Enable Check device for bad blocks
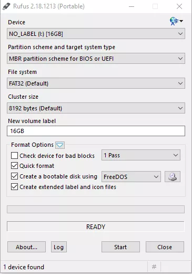Viewport: 192px width, 274px height. tap(14, 156)
